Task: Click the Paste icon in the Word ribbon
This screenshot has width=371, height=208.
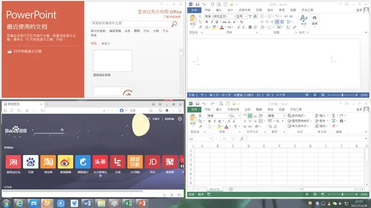Action: pyautogui.click(x=193, y=19)
